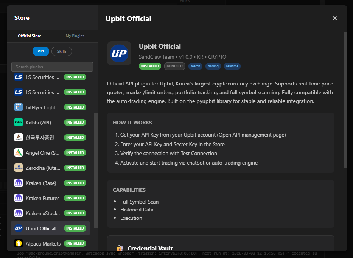Click the BUNDLED badge in plugin header
Viewport: 353px width, 258px height.
pos(175,66)
